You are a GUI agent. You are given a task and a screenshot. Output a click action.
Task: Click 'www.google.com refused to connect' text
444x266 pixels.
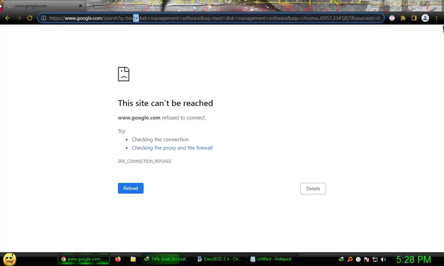coord(162,118)
